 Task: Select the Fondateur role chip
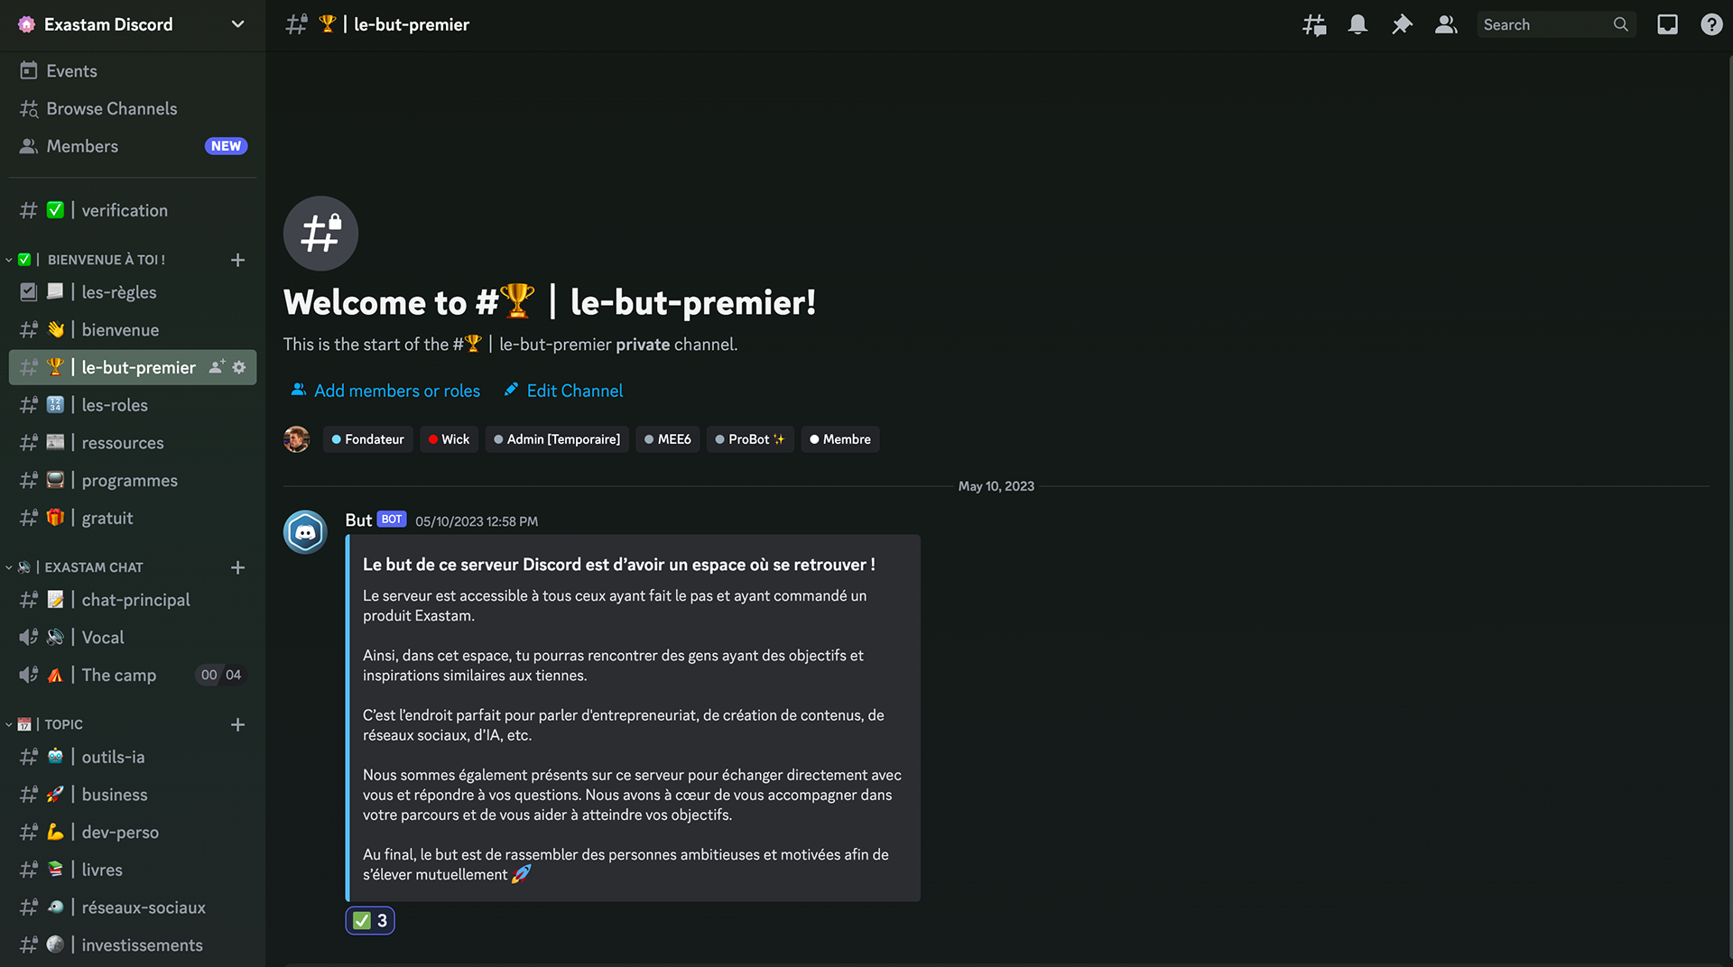click(367, 439)
